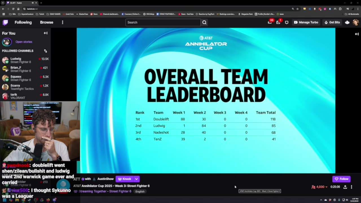Open the search magnifier button on Twitch

[x=204, y=22]
